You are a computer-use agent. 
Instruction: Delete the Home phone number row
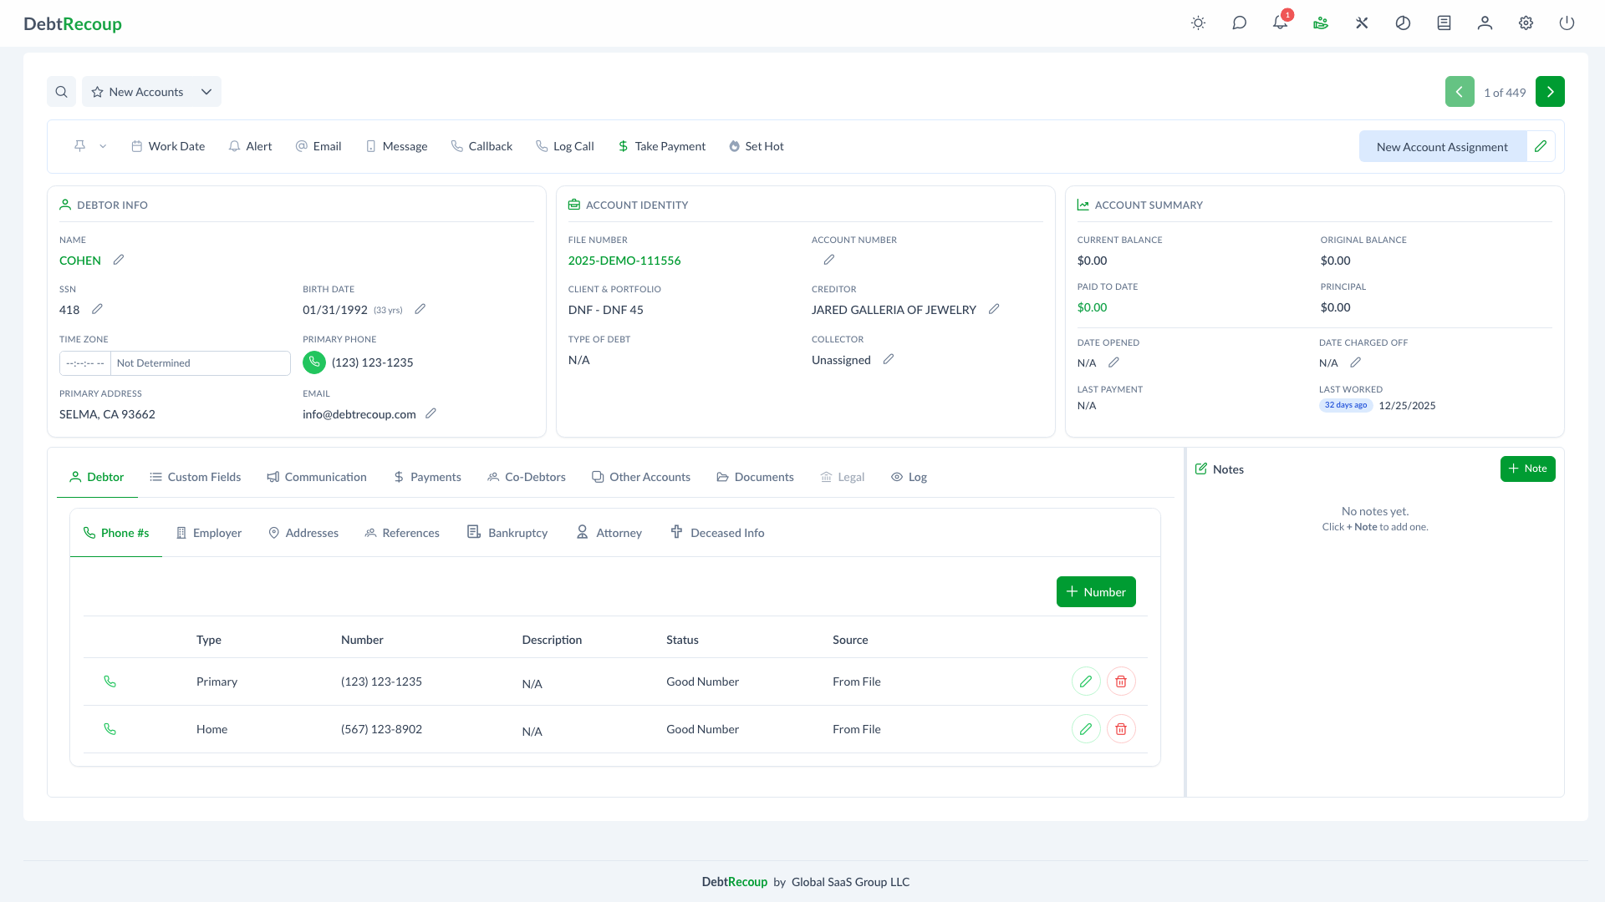pos(1121,728)
